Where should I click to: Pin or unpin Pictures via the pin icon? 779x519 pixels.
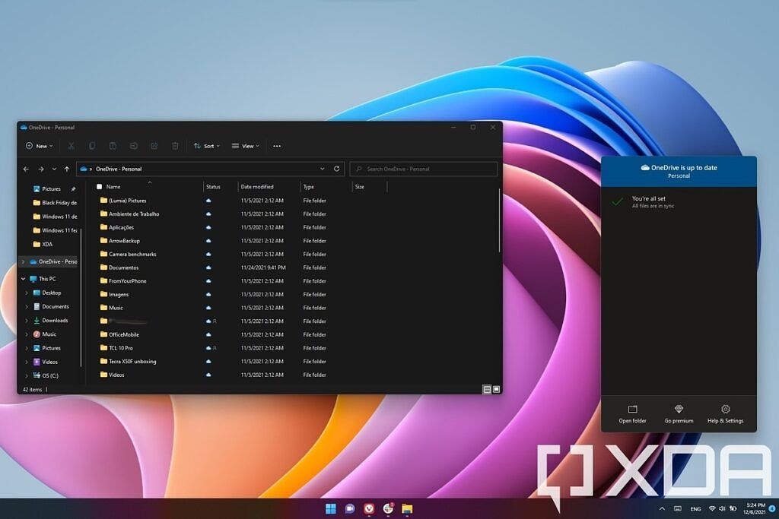[x=74, y=189]
